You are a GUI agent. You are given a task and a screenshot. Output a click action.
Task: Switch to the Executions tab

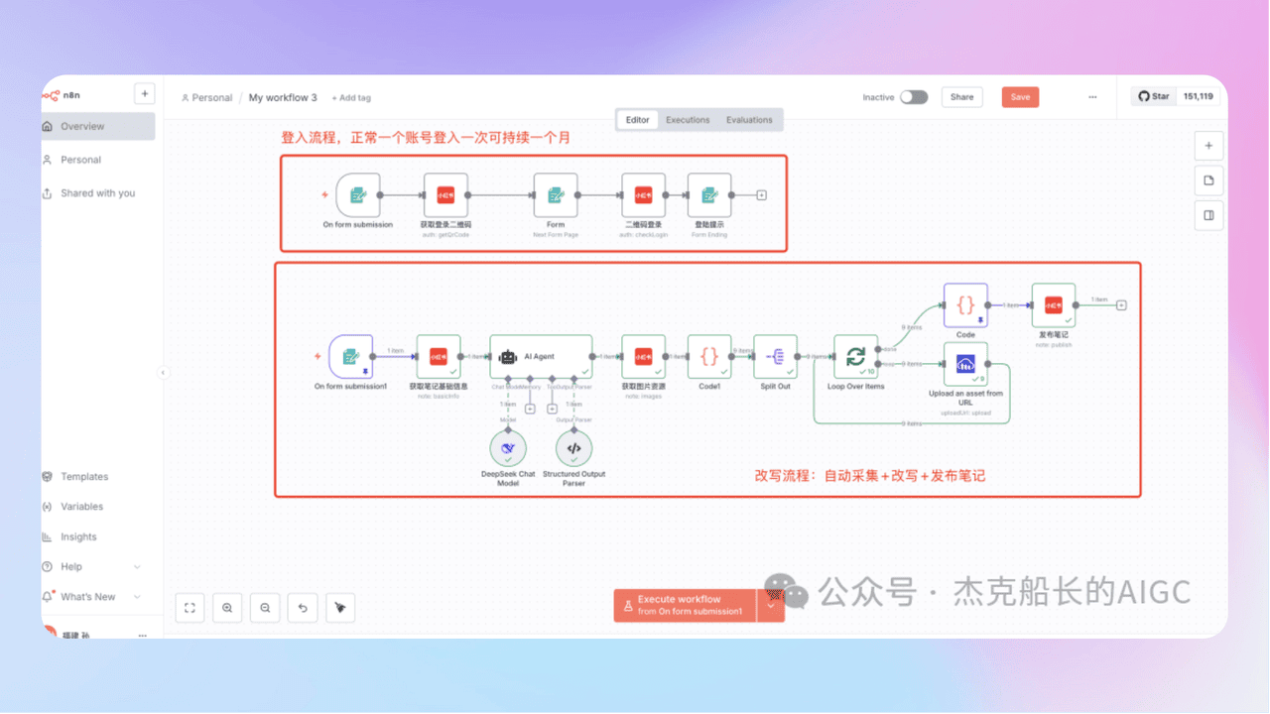tap(688, 120)
